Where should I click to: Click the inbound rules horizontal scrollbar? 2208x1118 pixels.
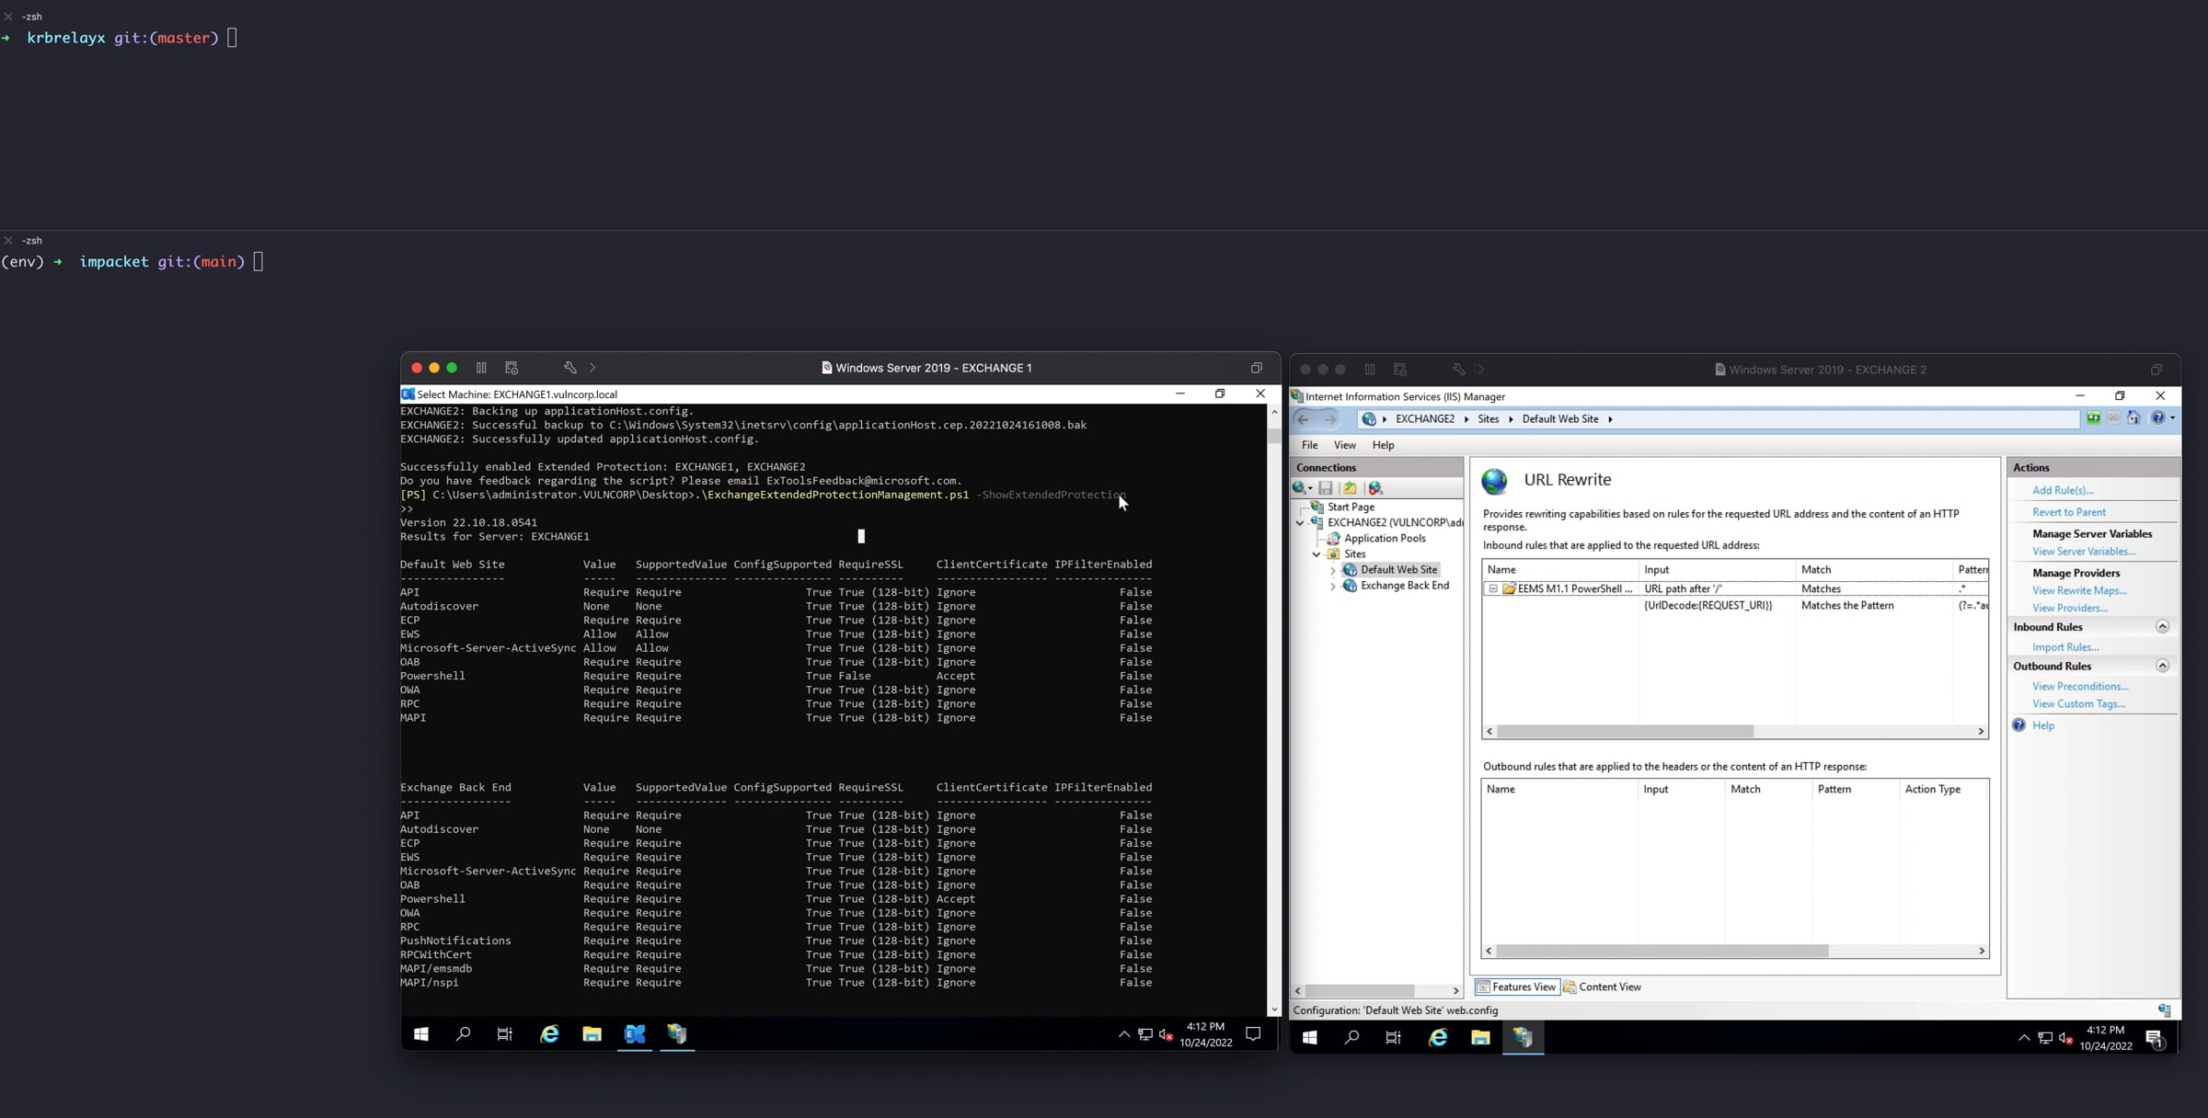[1624, 732]
